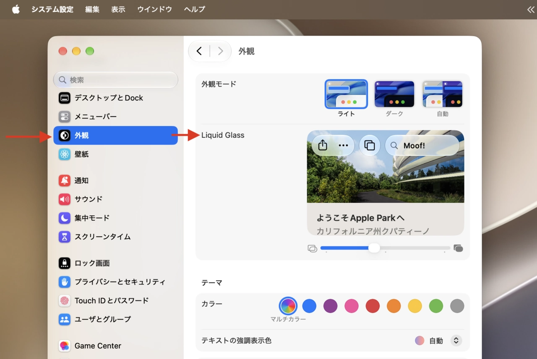The height and width of the screenshot is (359, 537).
Task: Go forward with the right chevron
Action: tap(220, 51)
